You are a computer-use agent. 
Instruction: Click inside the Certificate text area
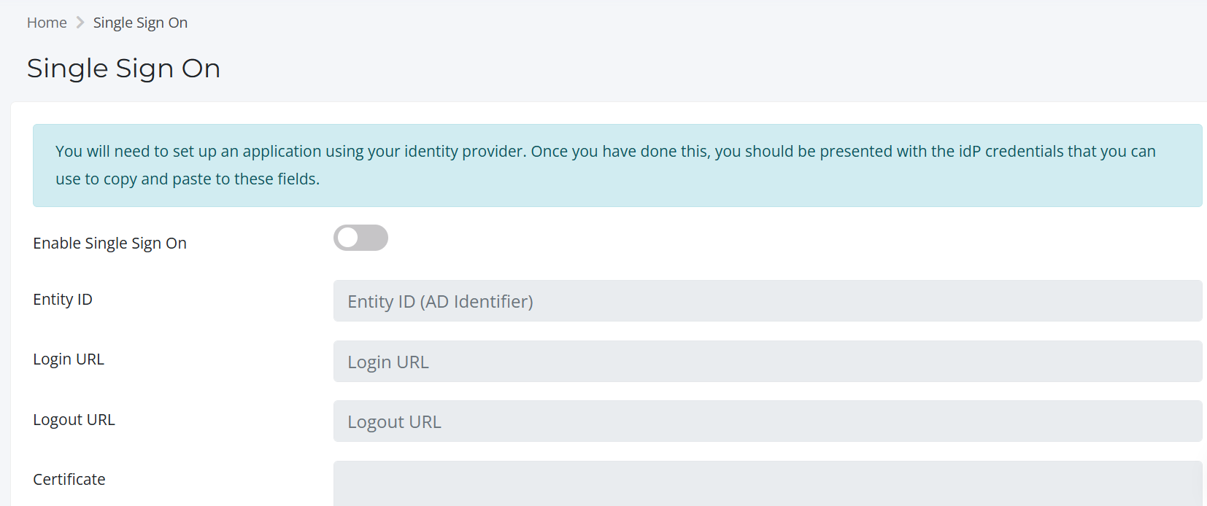(767, 483)
